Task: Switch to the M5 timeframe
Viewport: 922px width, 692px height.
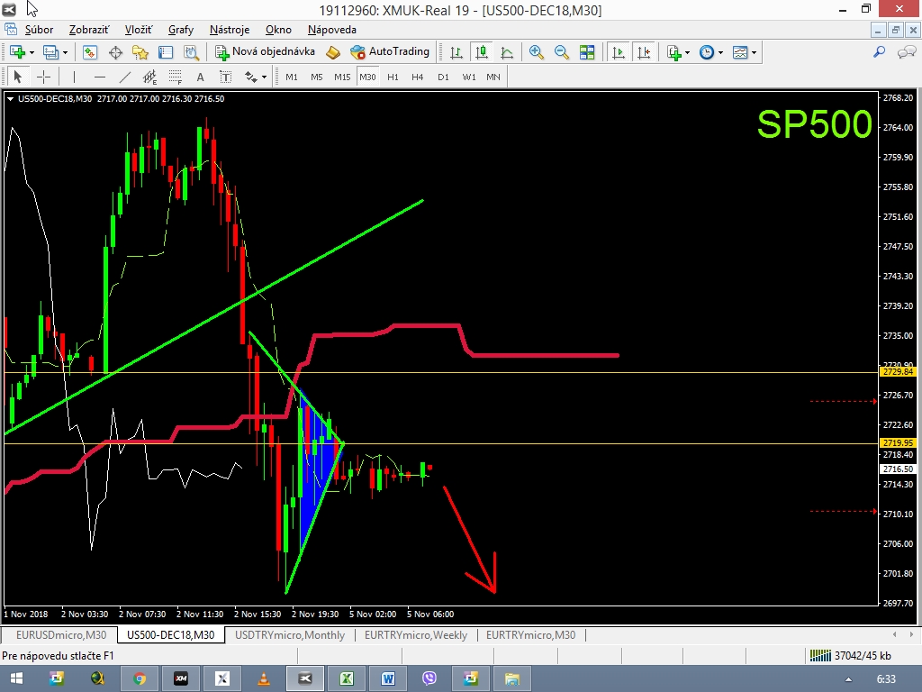Action: tap(316, 77)
